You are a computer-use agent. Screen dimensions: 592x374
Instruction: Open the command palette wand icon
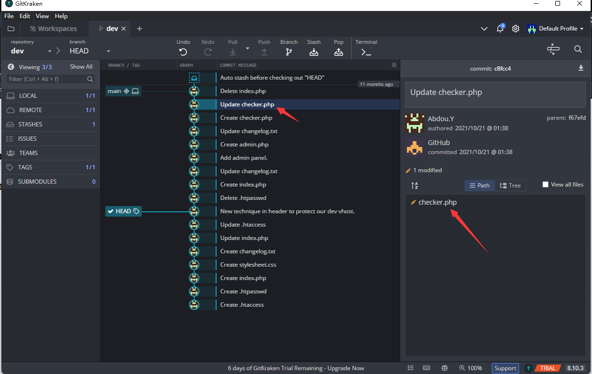click(553, 49)
